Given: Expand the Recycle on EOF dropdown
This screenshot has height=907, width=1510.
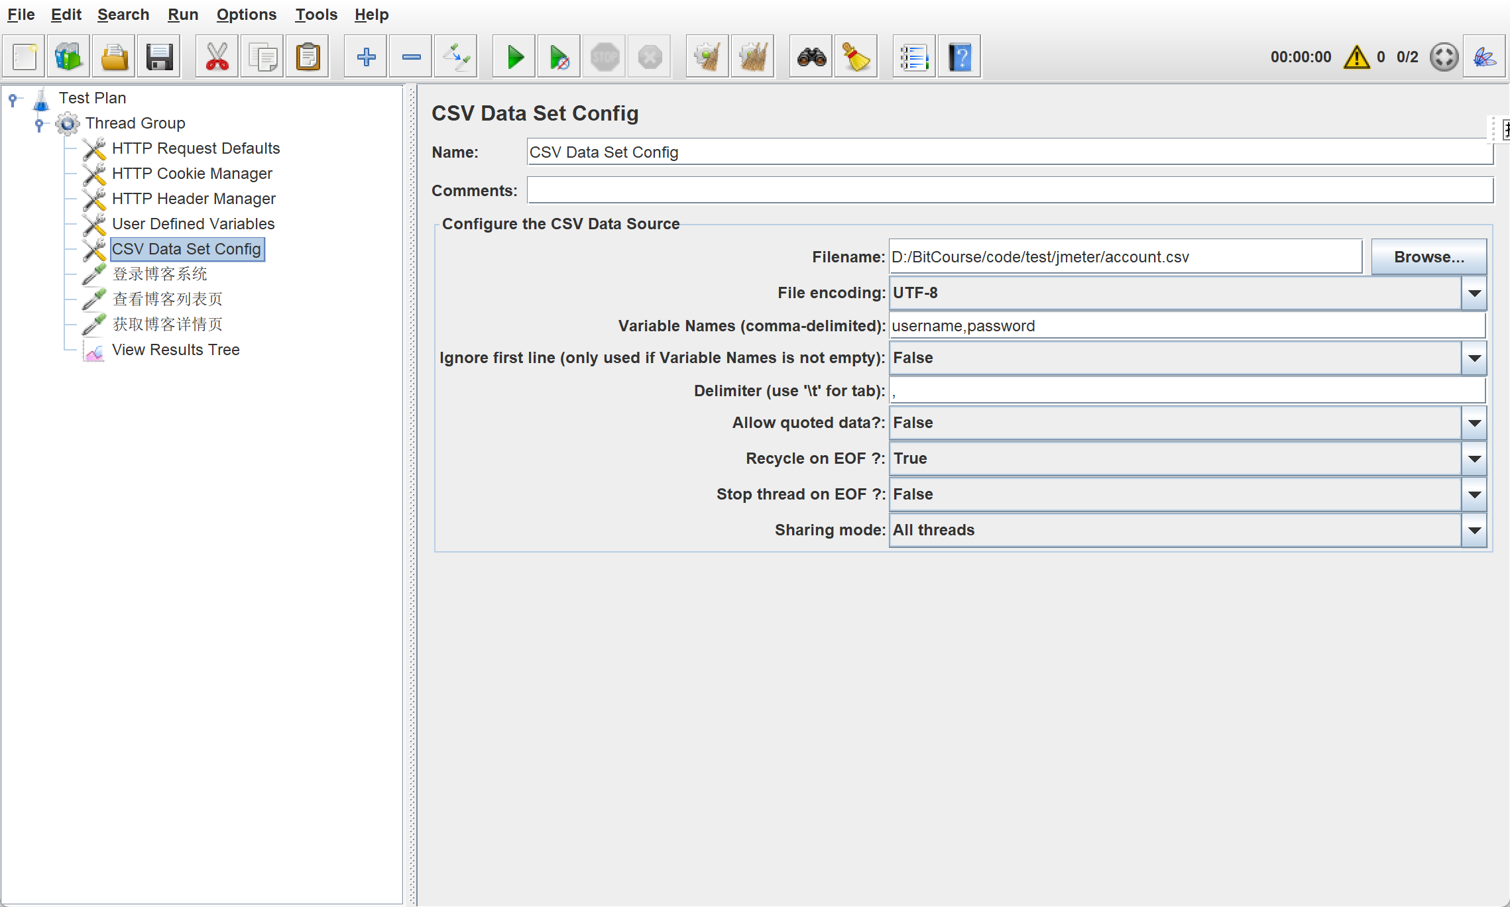Looking at the screenshot, I should (x=1474, y=458).
